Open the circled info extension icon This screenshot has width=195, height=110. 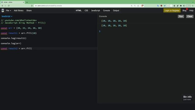pos(168,6)
